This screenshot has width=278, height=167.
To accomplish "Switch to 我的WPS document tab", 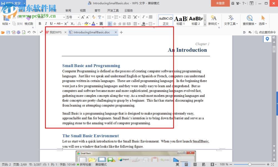I will (56, 32).
